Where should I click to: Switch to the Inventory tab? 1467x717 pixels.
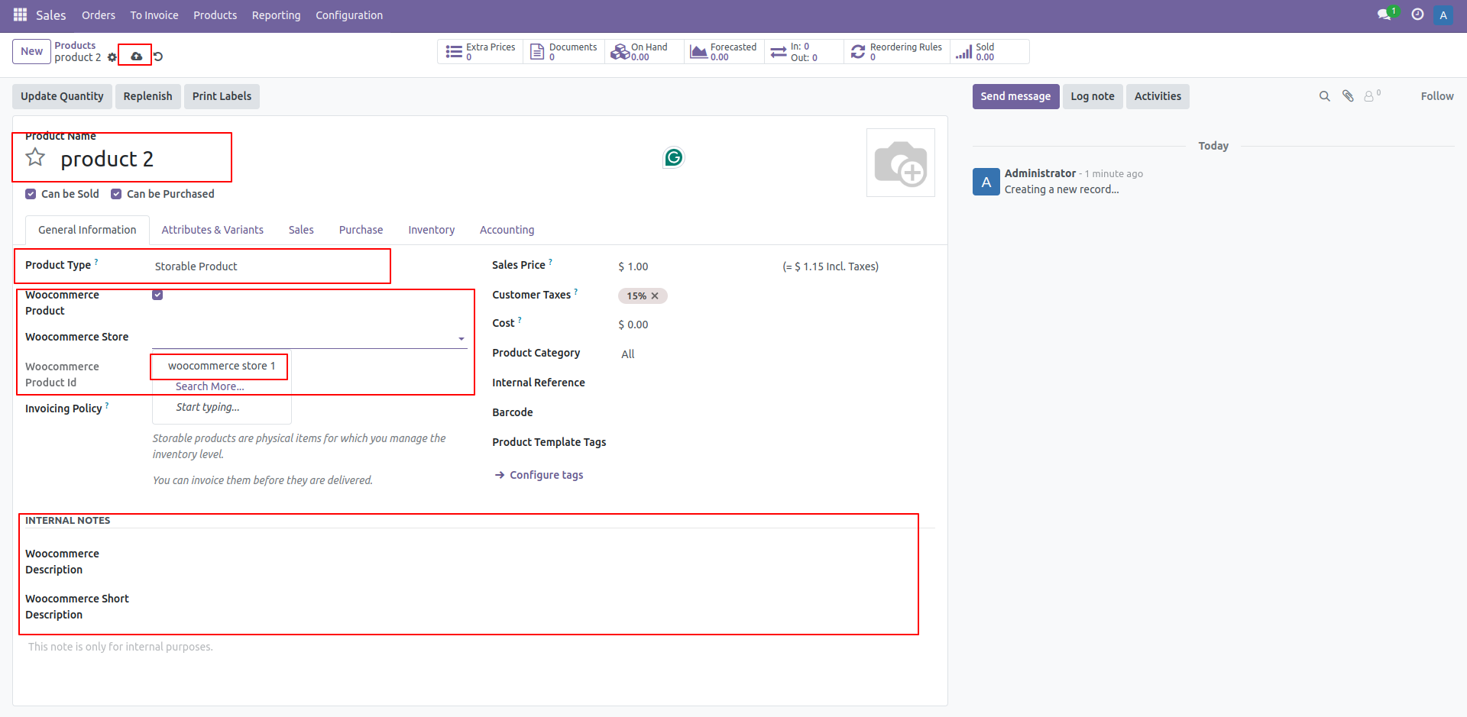[431, 229]
